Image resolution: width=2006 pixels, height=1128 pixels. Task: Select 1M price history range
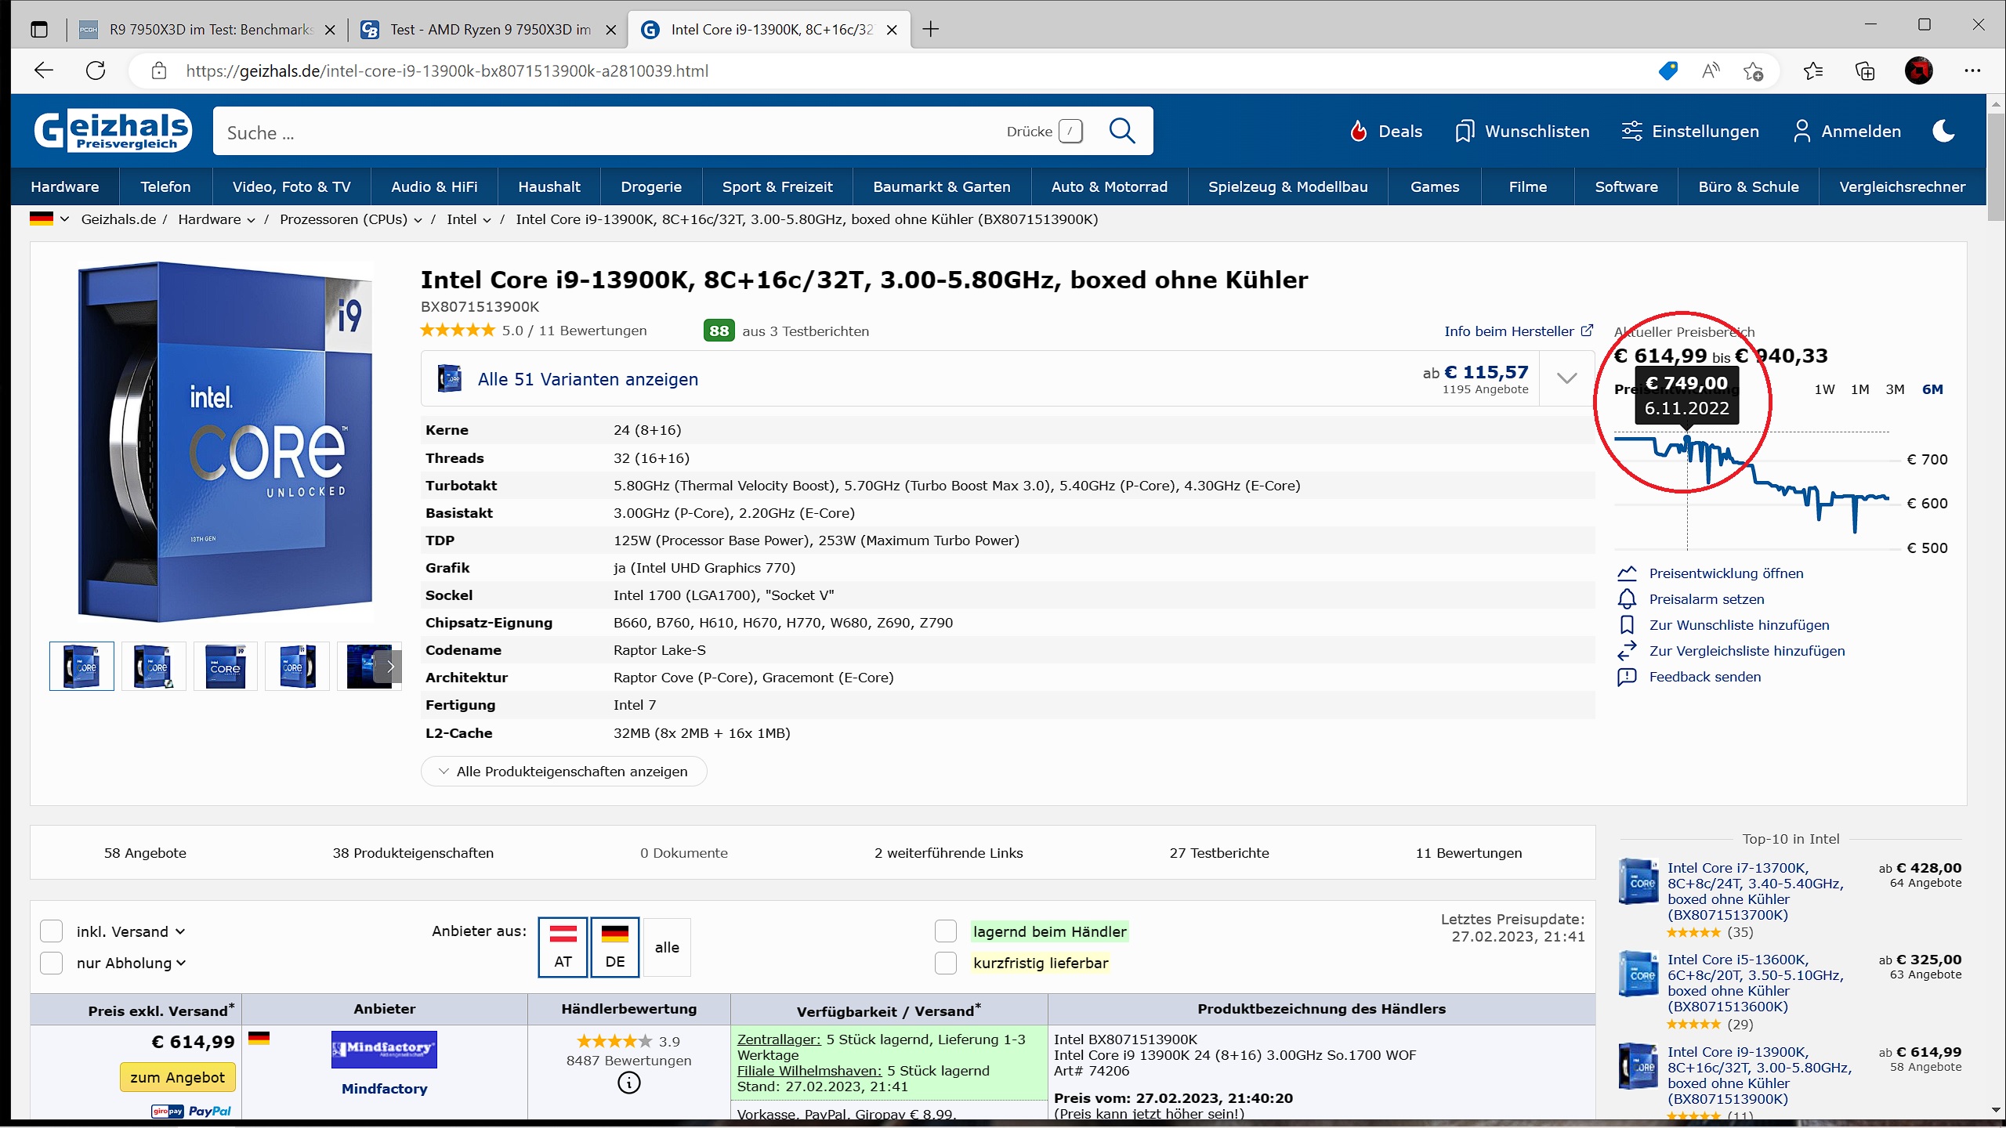pyautogui.click(x=1859, y=389)
